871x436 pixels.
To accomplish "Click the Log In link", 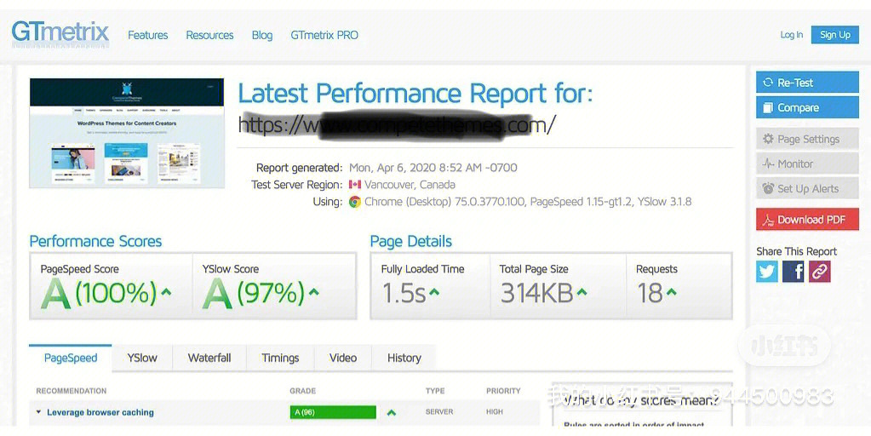I will (x=792, y=34).
